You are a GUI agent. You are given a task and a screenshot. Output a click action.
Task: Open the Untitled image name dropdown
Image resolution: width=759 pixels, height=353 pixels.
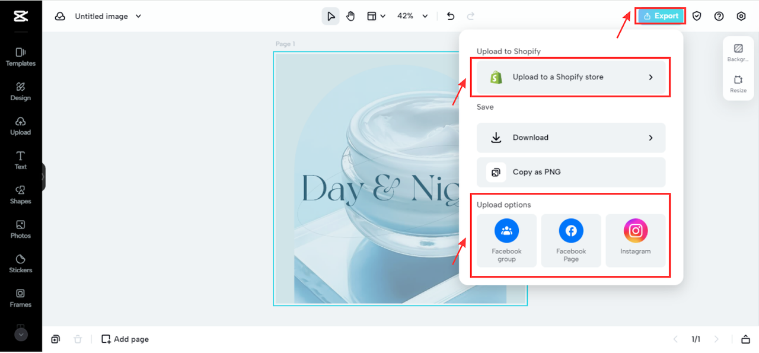(108, 17)
